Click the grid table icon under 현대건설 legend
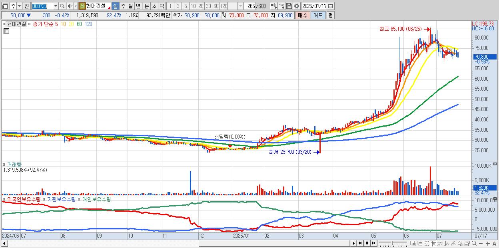 (x=6, y=31)
